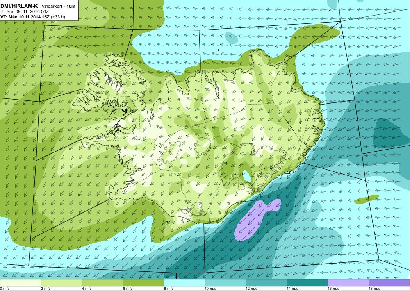The image size is (410, 291).
Task: Click the deep purple 18+ m/s legend swatch
Action: [x=389, y=283]
